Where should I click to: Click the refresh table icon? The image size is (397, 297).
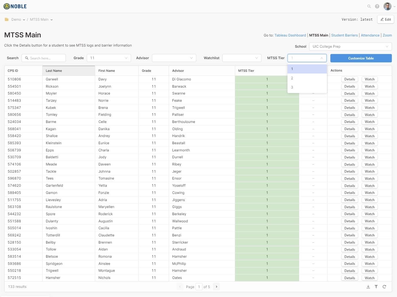[384, 287]
